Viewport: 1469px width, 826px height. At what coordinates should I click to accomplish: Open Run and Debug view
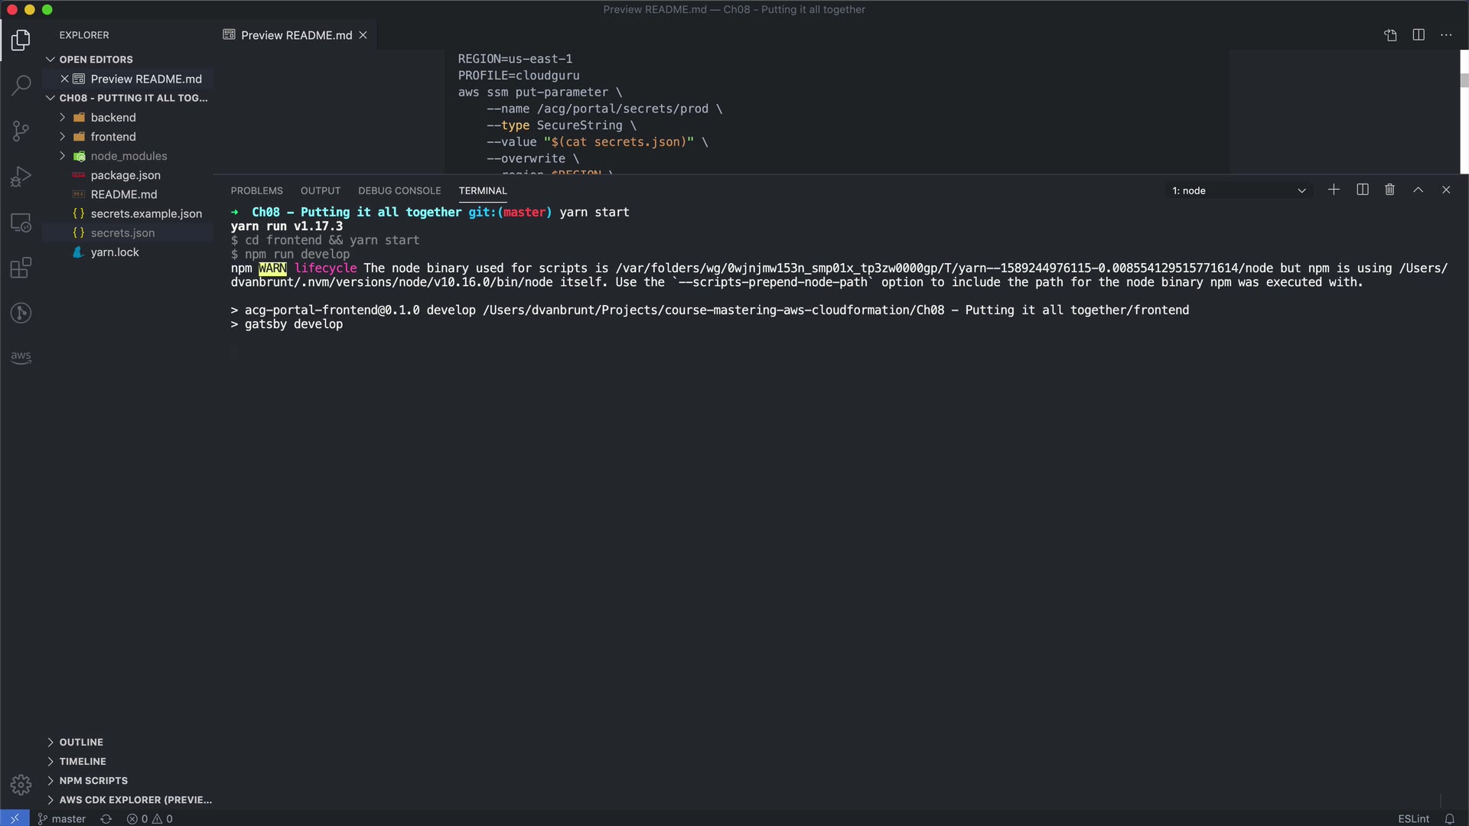click(21, 177)
